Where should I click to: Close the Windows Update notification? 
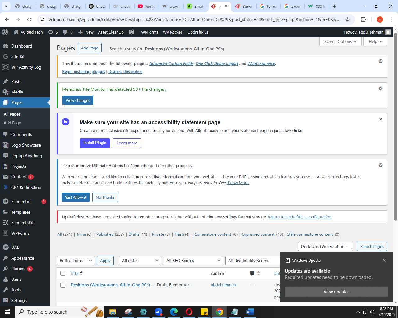click(384, 260)
